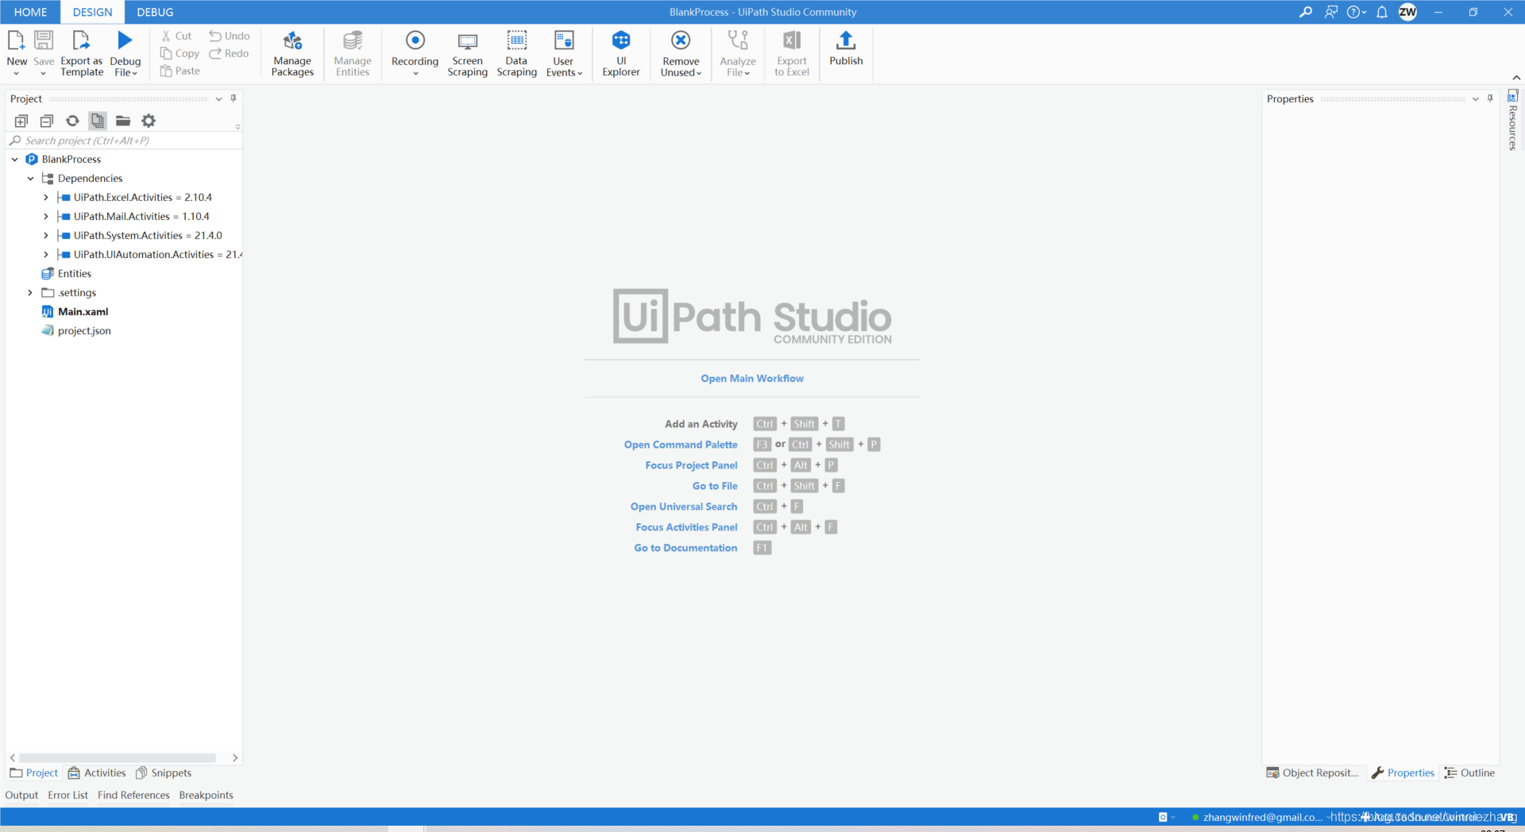Switch to the DEBUG ribbon tab
The width and height of the screenshot is (1525, 832).
155,12
